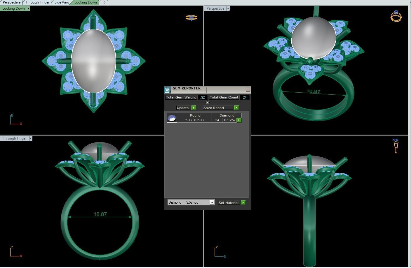Viewport: 411px width, 268px height.
Task: Open the Gem Reporter panel icon
Action: click(x=167, y=90)
